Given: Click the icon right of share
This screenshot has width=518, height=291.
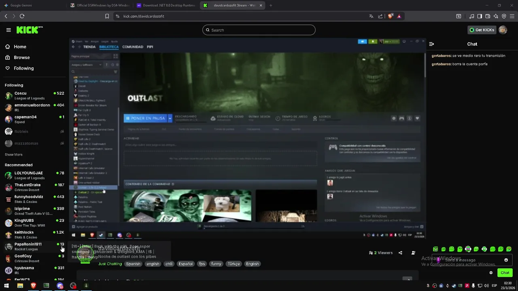Looking at the screenshot, I should pos(413,253).
